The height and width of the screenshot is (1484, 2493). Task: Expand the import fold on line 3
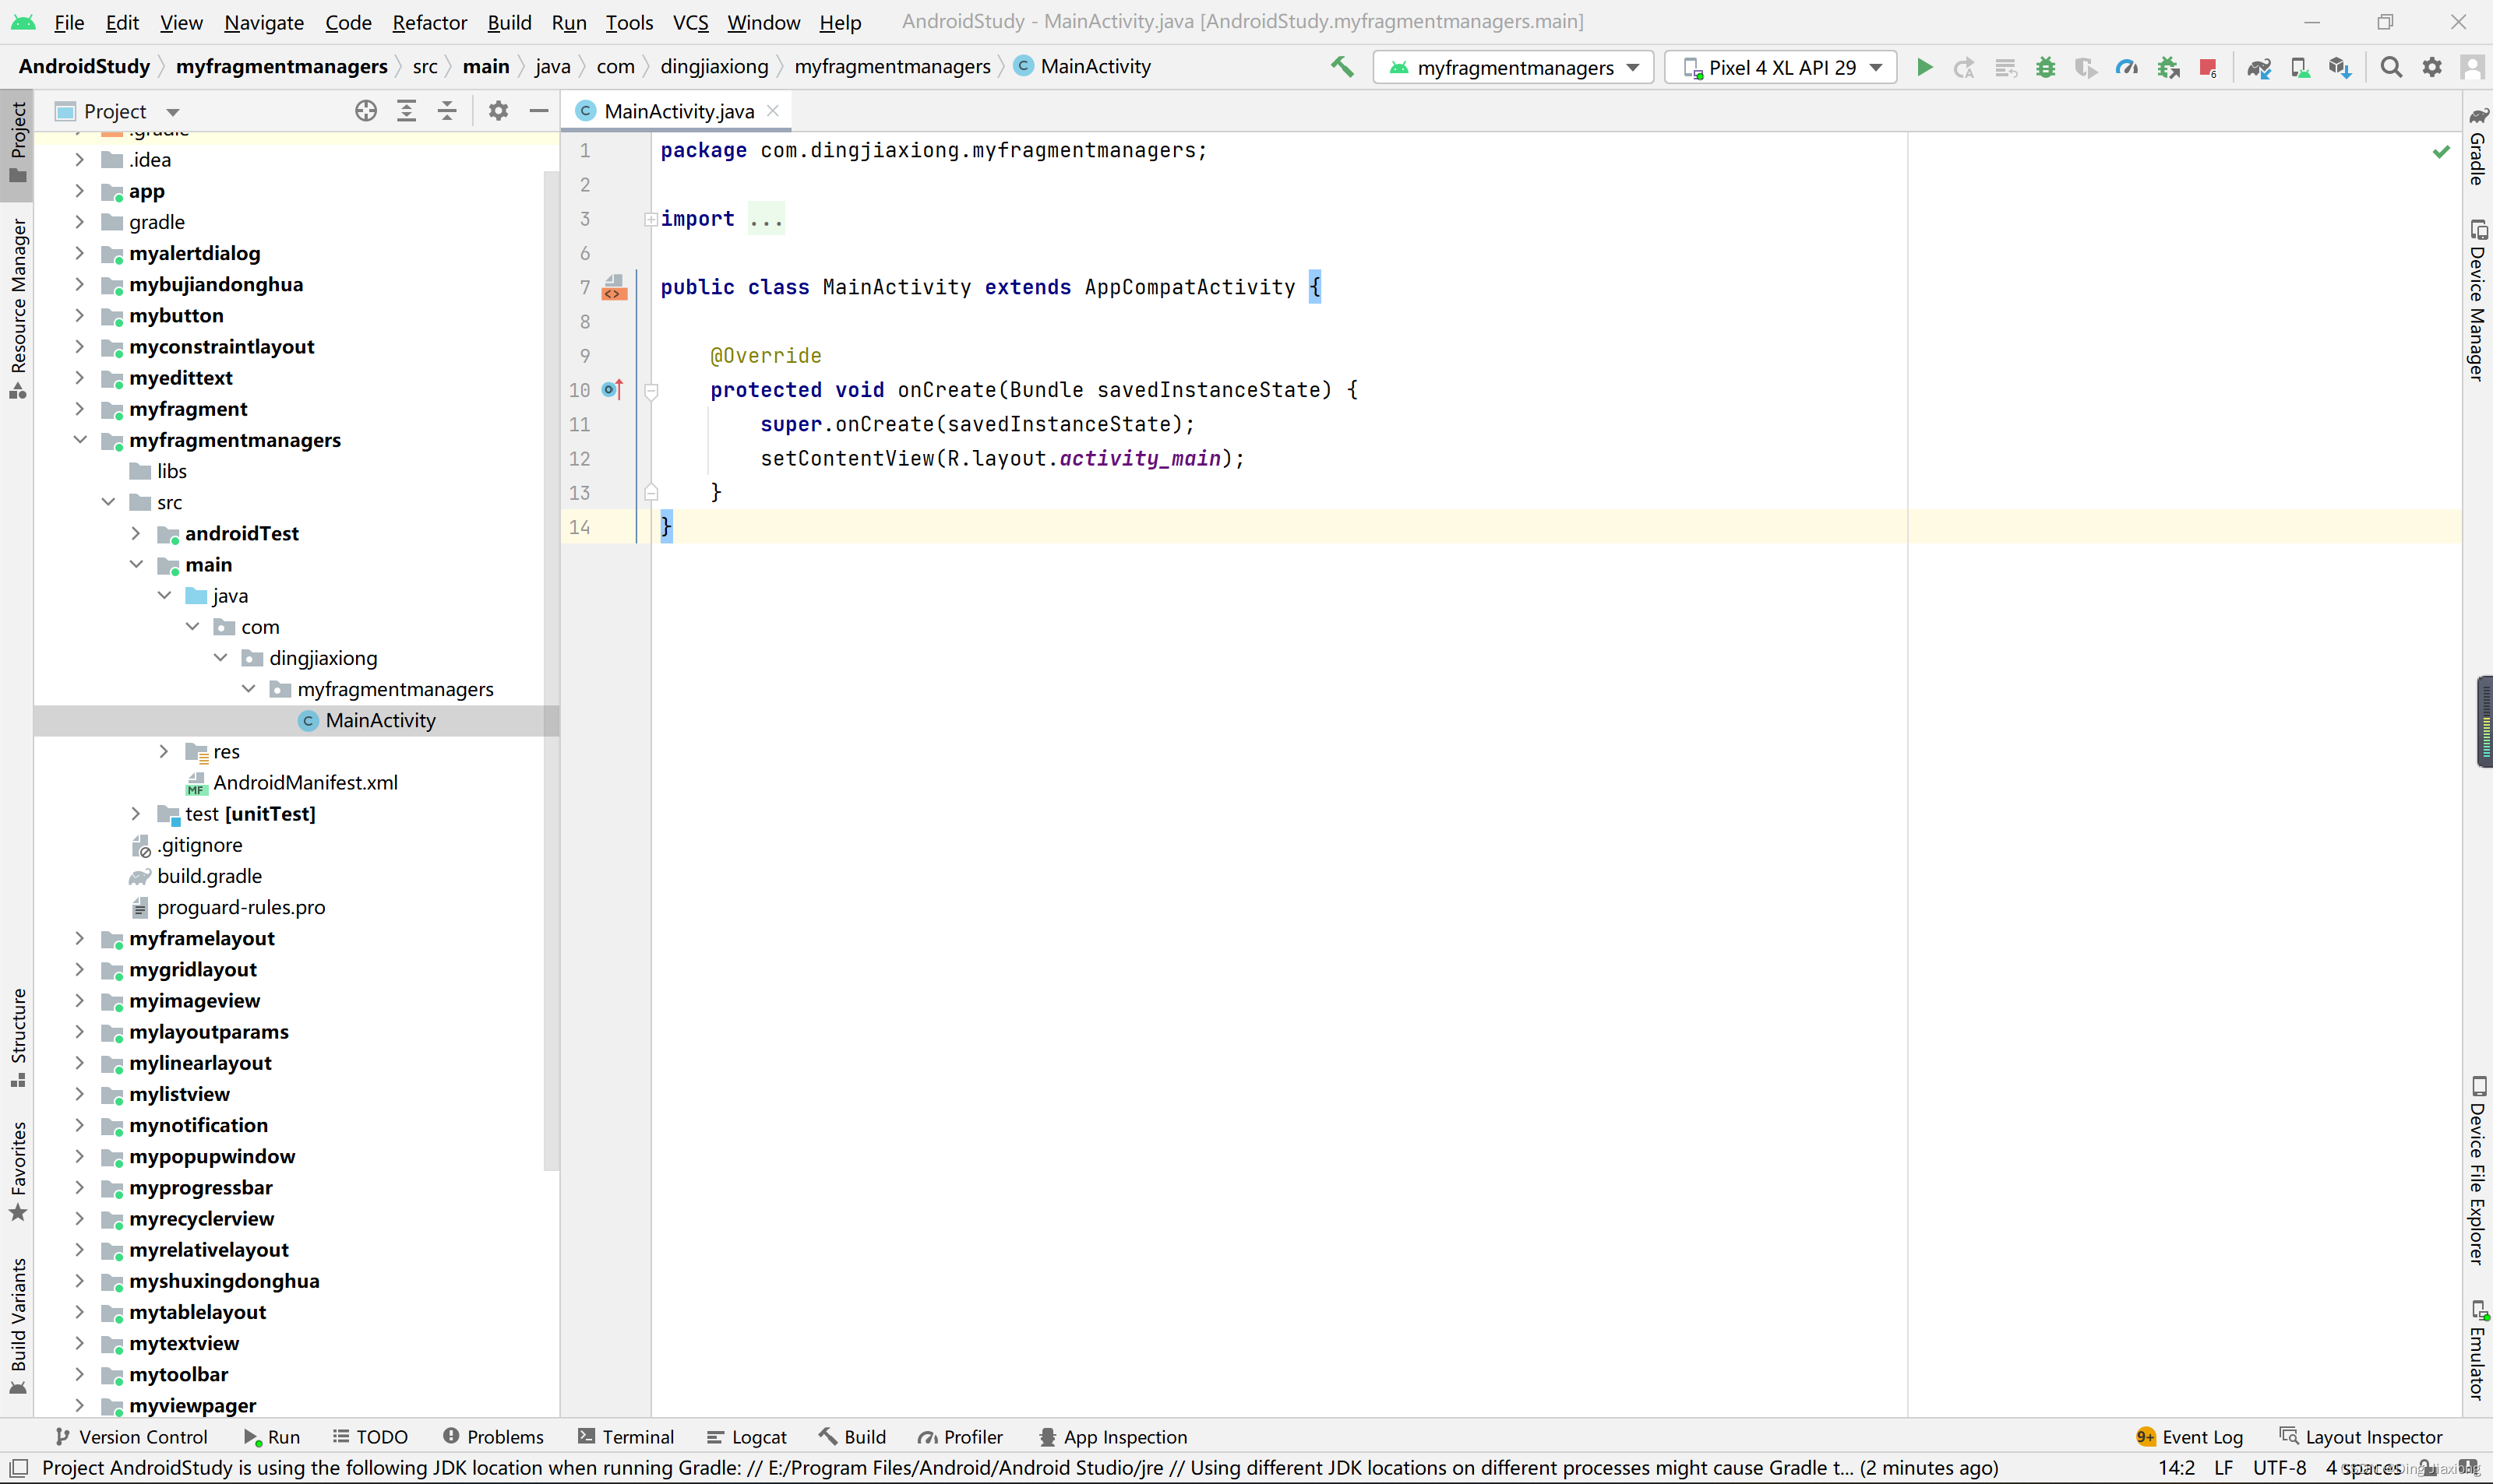tap(651, 219)
